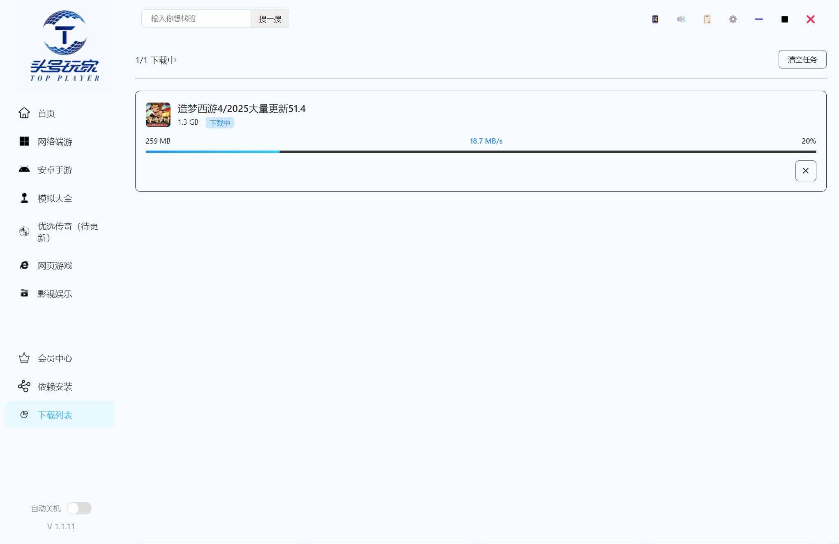The image size is (839, 544).
Task: Click the announcement speaker icon
Action: (x=681, y=19)
